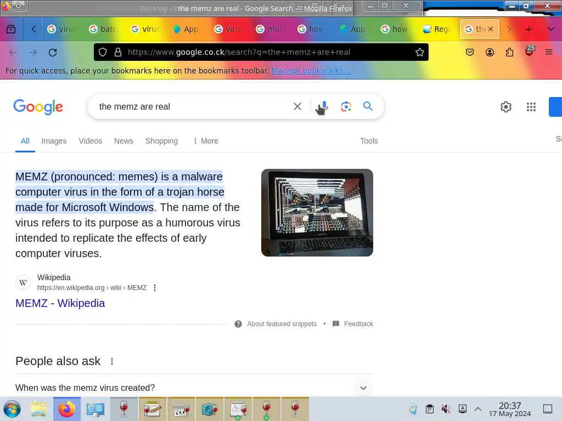Submit search with magnifying glass
The height and width of the screenshot is (421, 562).
(368, 106)
